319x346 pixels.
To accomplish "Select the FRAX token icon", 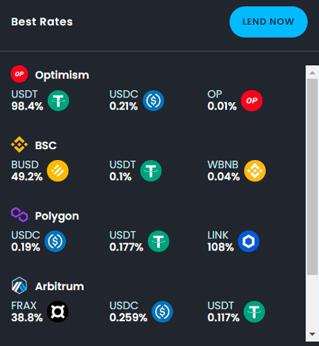I will coord(58,312).
